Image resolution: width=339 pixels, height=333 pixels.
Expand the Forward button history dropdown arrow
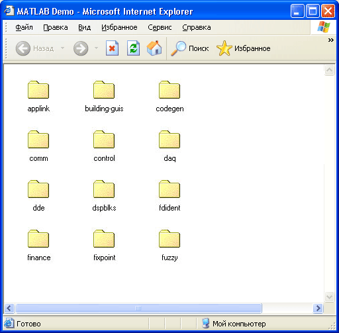point(96,48)
